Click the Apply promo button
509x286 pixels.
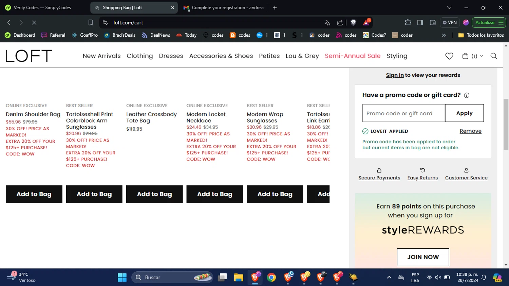click(x=464, y=113)
